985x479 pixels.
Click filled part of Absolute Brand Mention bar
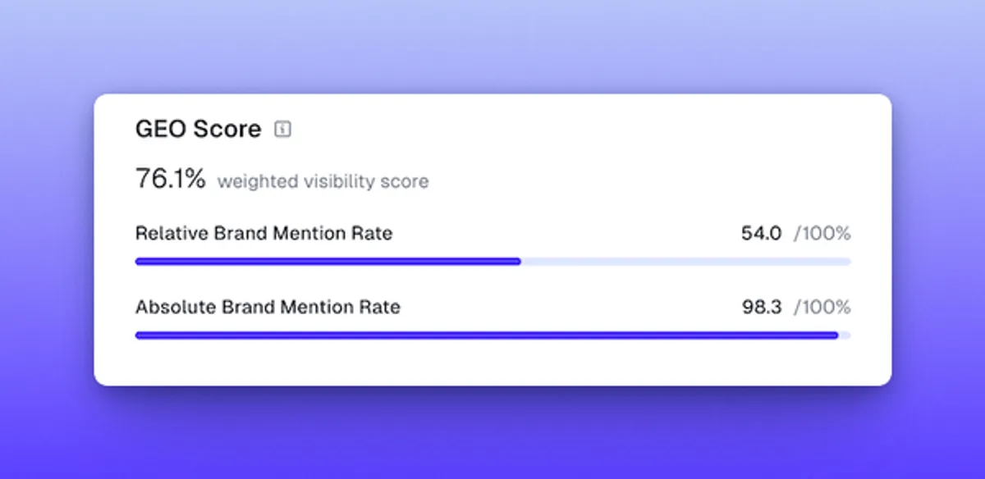pos(484,335)
